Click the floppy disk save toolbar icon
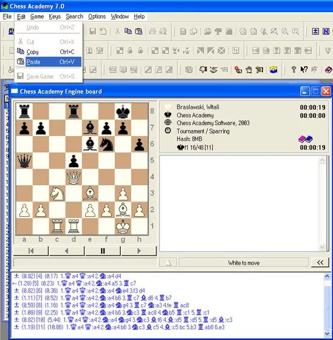Screen dimensions: 333x340 click(93, 32)
